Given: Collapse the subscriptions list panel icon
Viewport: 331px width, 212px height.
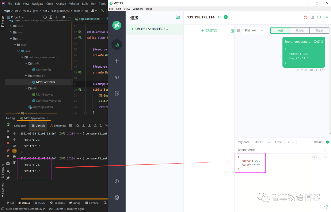Looking at the screenshot, I should click(x=232, y=31).
